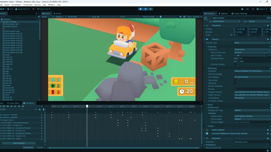
Task: Click the Step frame button in the top toolbar
Action: click(151, 9)
